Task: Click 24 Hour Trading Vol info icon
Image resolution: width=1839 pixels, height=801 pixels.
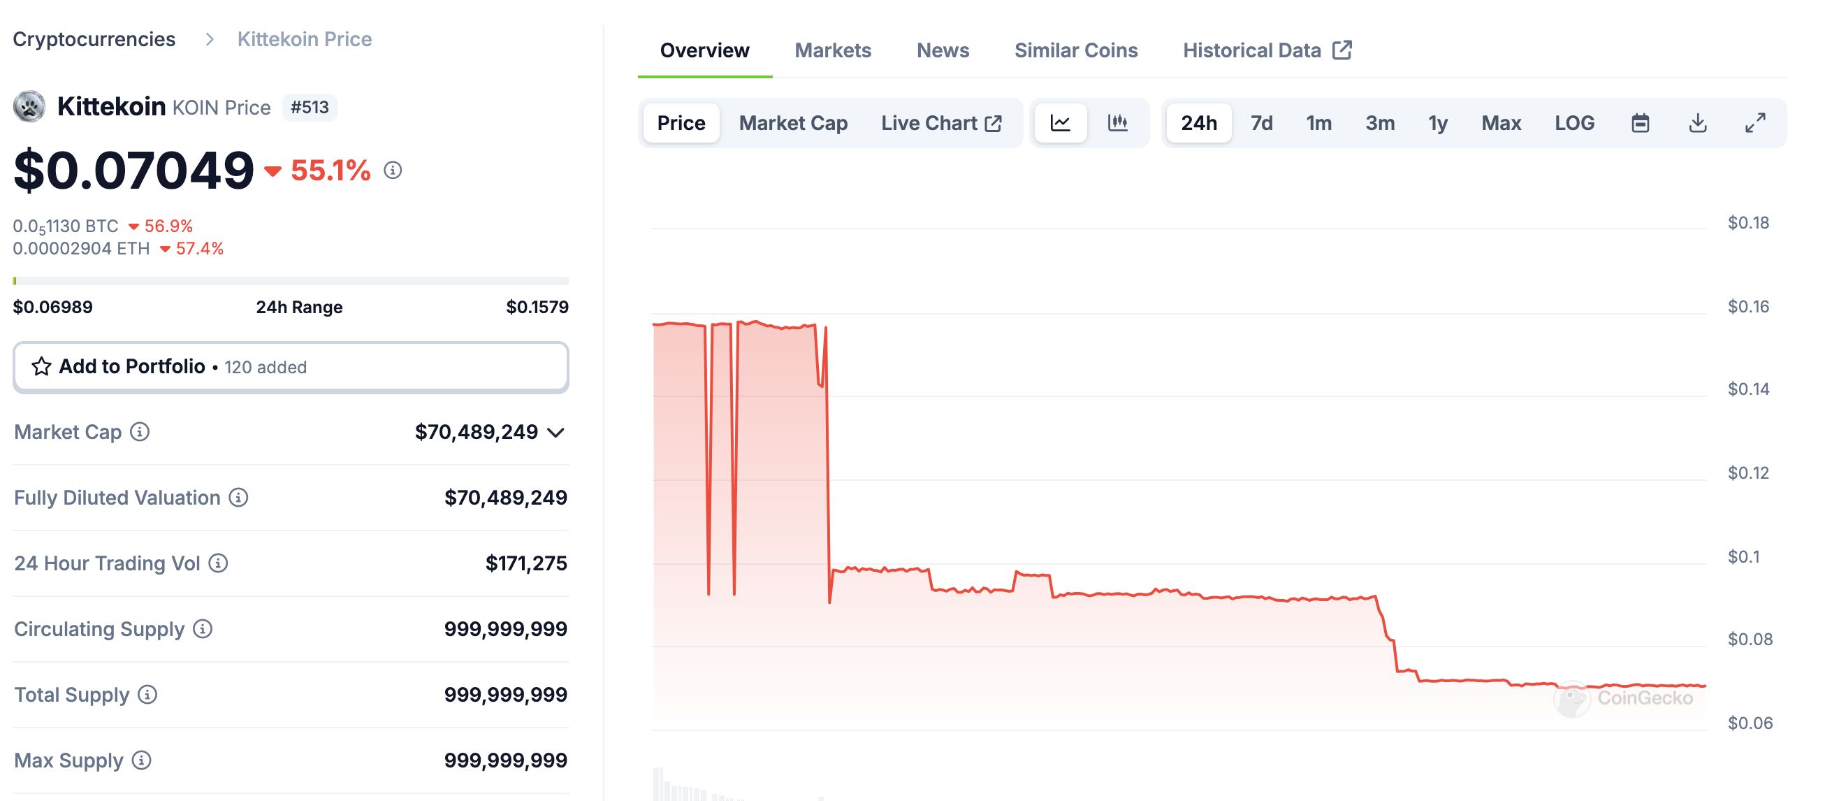Action: point(219,563)
